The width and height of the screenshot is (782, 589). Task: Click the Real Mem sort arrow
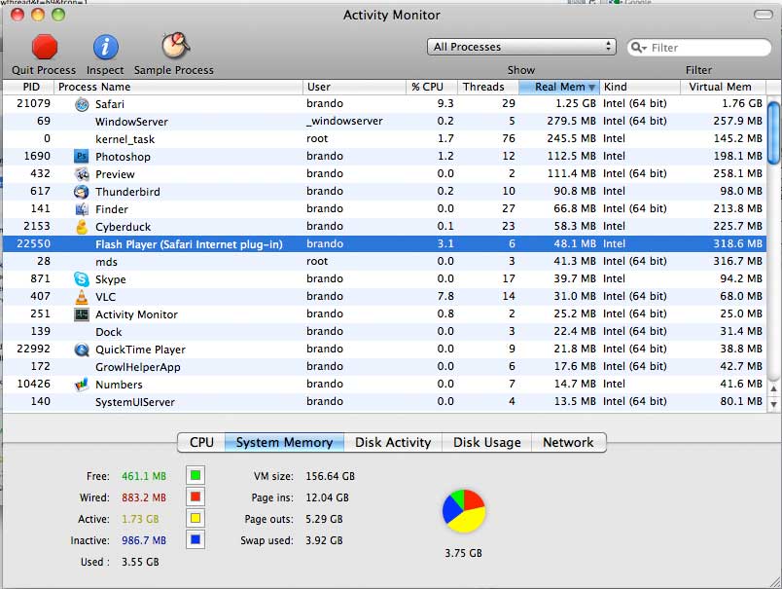coord(592,88)
